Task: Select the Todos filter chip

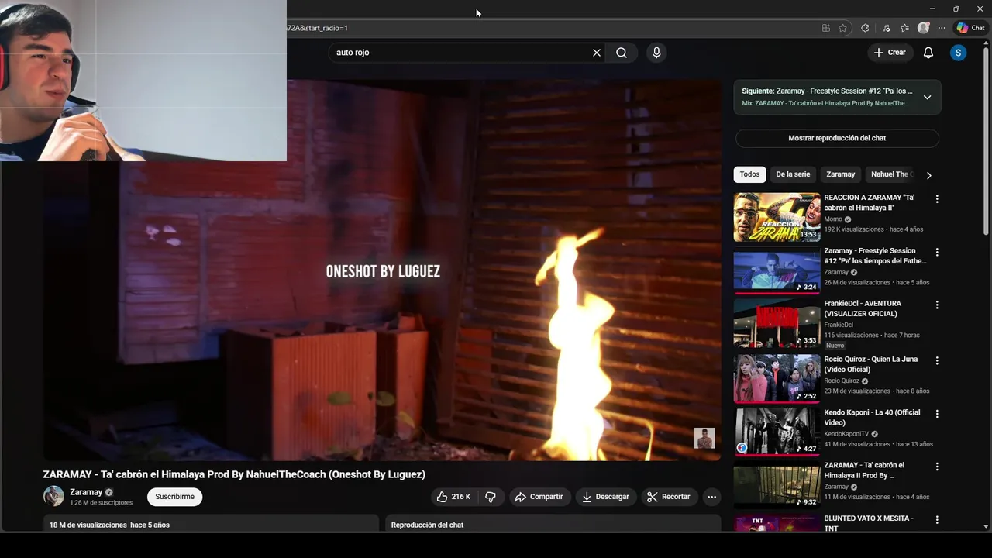Action: pyautogui.click(x=749, y=174)
